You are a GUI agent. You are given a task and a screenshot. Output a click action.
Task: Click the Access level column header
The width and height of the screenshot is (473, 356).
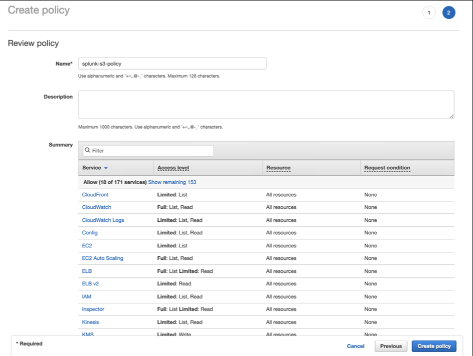click(x=173, y=168)
